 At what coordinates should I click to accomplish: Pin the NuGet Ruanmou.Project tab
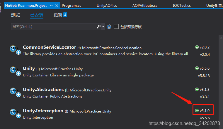[x=51, y=6]
